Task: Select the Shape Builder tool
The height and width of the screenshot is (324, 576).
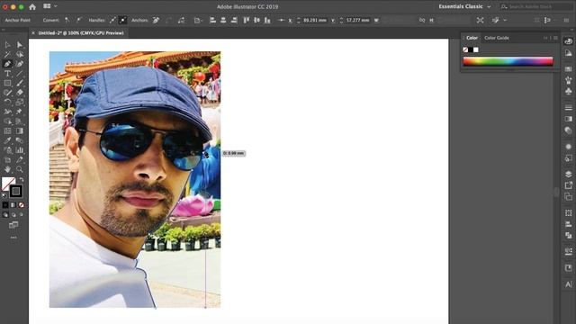Action: point(7,121)
